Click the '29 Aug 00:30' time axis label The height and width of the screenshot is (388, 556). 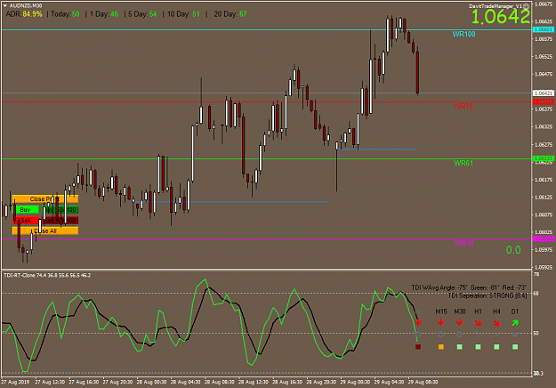pyautogui.click(x=355, y=382)
